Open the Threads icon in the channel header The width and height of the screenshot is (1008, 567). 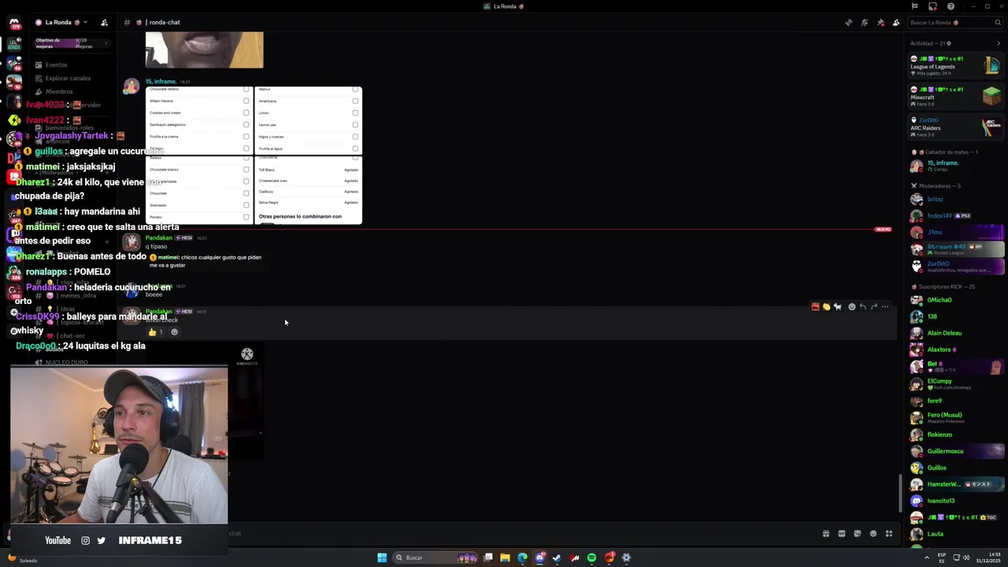(x=848, y=22)
